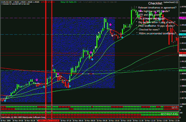Select the green RnUp 129 range label
This screenshot has height=122, width=186.
tap(64, 2)
